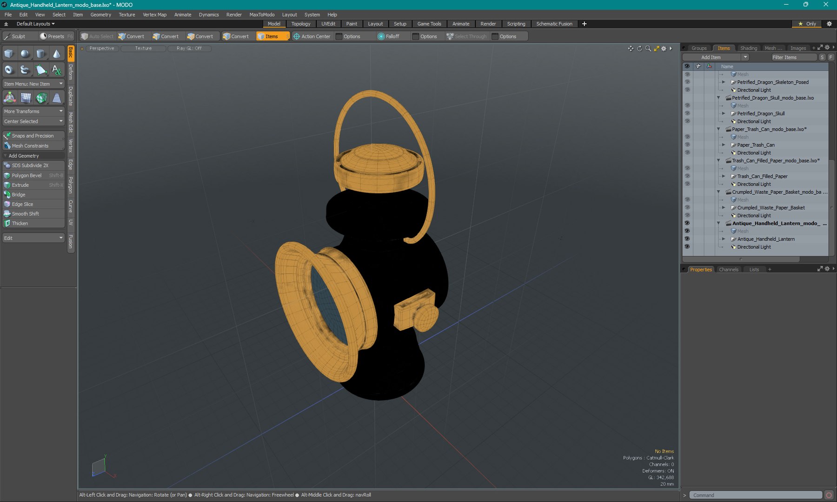Open the More Transforms dropdown
This screenshot has width=837, height=502.
[33, 111]
